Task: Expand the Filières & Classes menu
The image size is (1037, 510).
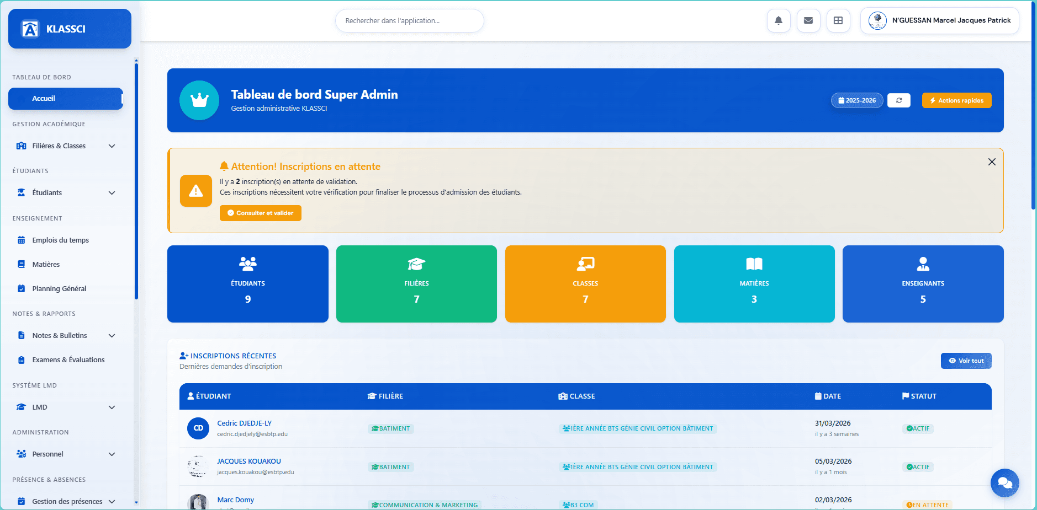Action: (66, 146)
